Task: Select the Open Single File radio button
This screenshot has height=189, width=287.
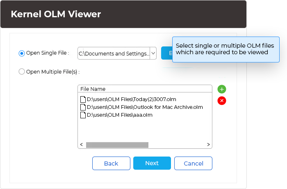Action: (x=22, y=53)
